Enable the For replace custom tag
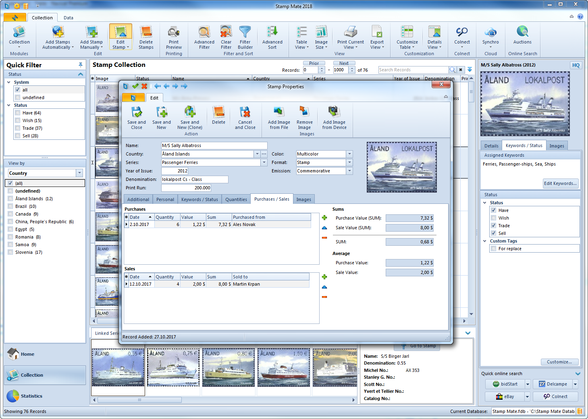 [x=493, y=249]
